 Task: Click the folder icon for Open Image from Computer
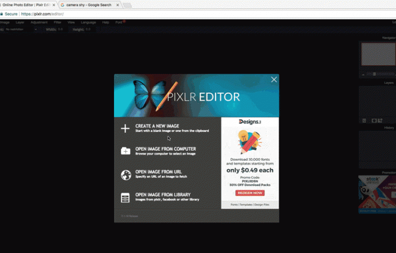coord(126,151)
